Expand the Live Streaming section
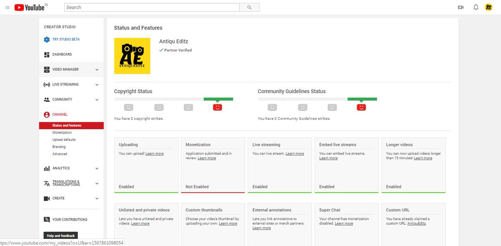The height and width of the screenshot is (246, 501). (97, 85)
